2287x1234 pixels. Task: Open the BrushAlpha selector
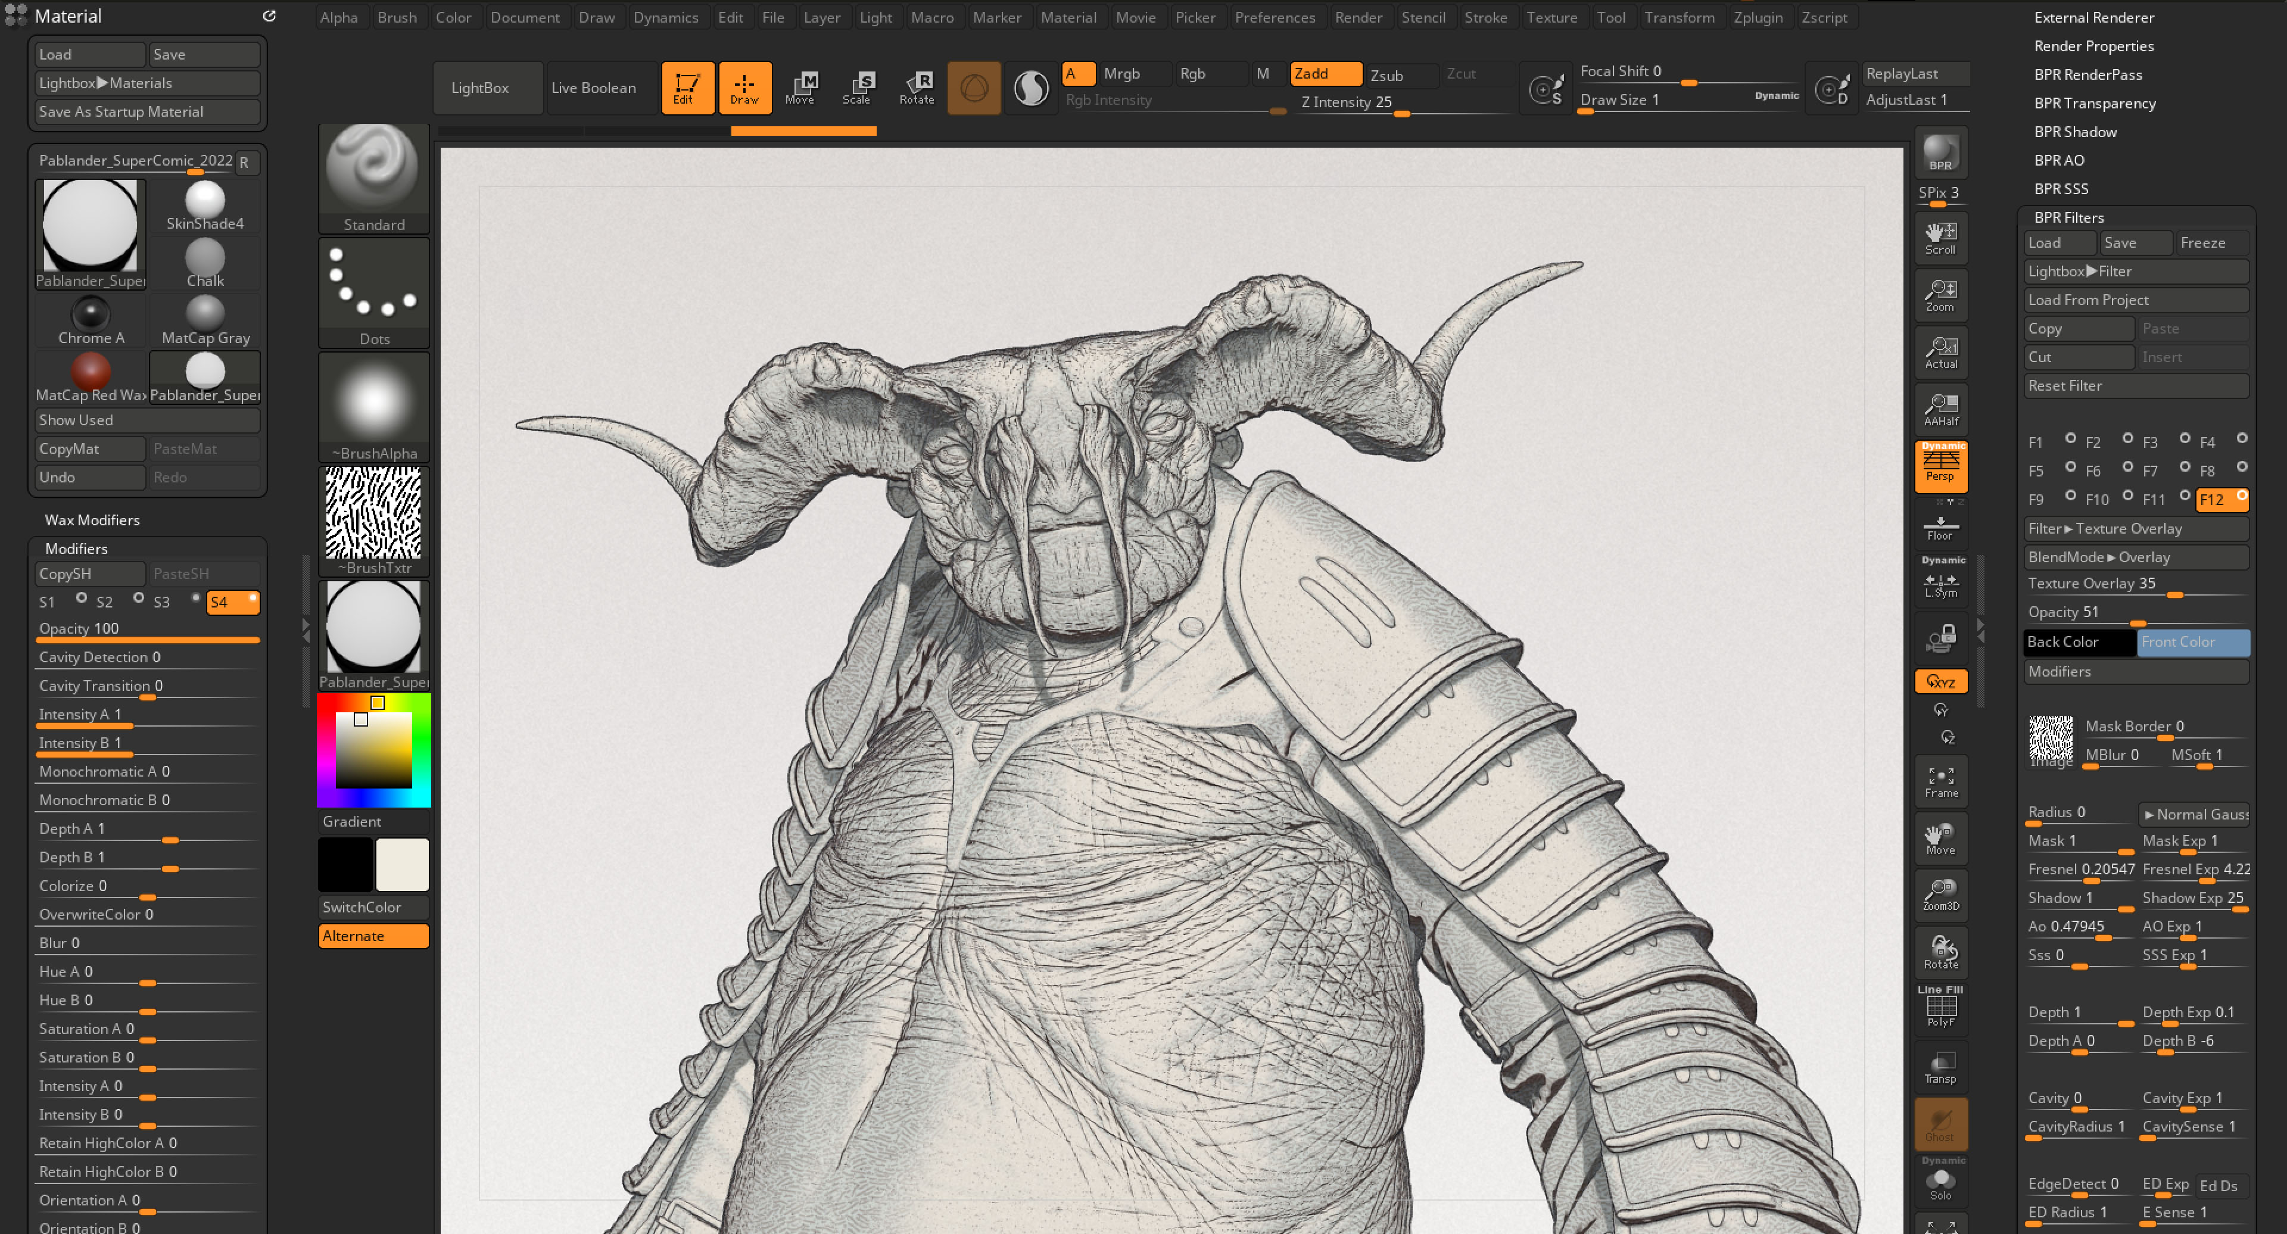point(374,407)
